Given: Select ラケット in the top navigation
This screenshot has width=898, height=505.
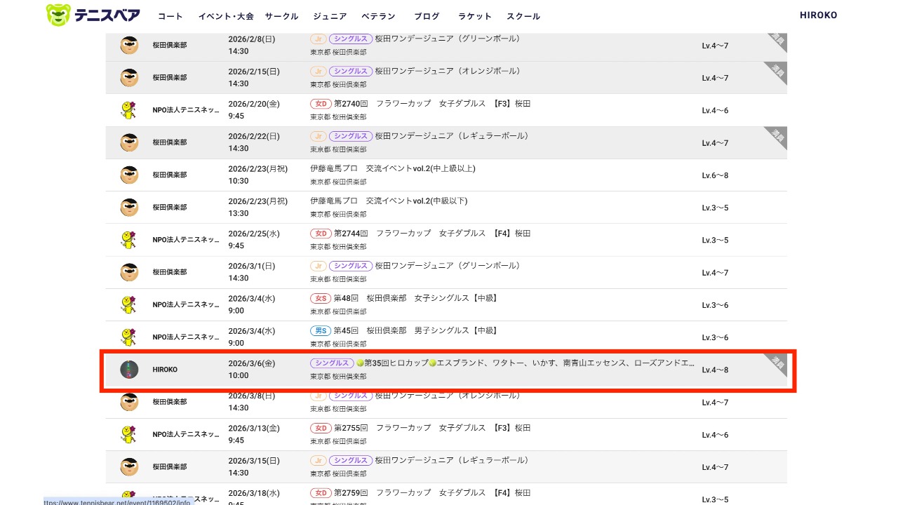Looking at the screenshot, I should pos(475,16).
